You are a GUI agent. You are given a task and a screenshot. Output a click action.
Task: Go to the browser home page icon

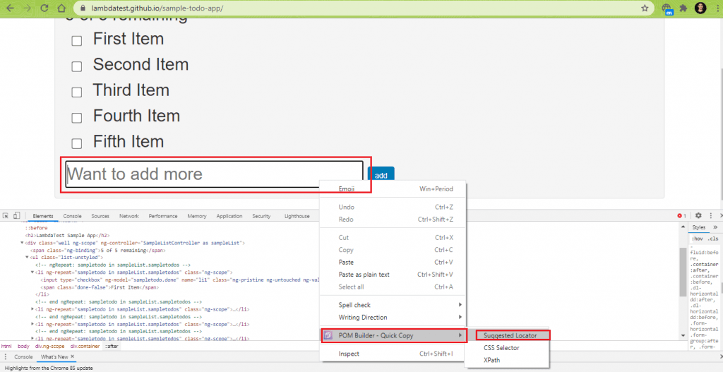pyautogui.click(x=62, y=8)
